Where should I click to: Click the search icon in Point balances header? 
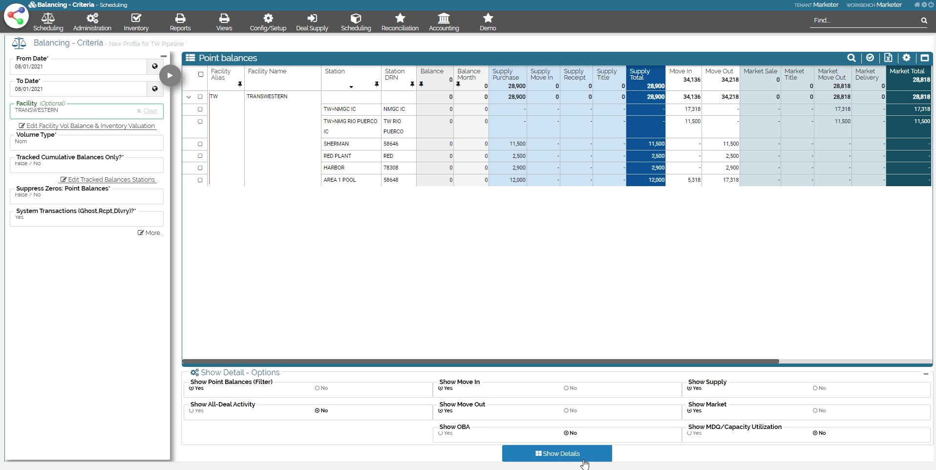[851, 58]
